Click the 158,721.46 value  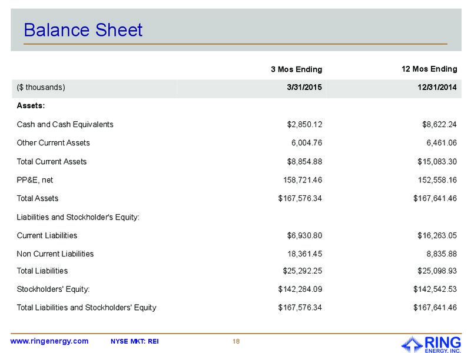click(x=303, y=180)
